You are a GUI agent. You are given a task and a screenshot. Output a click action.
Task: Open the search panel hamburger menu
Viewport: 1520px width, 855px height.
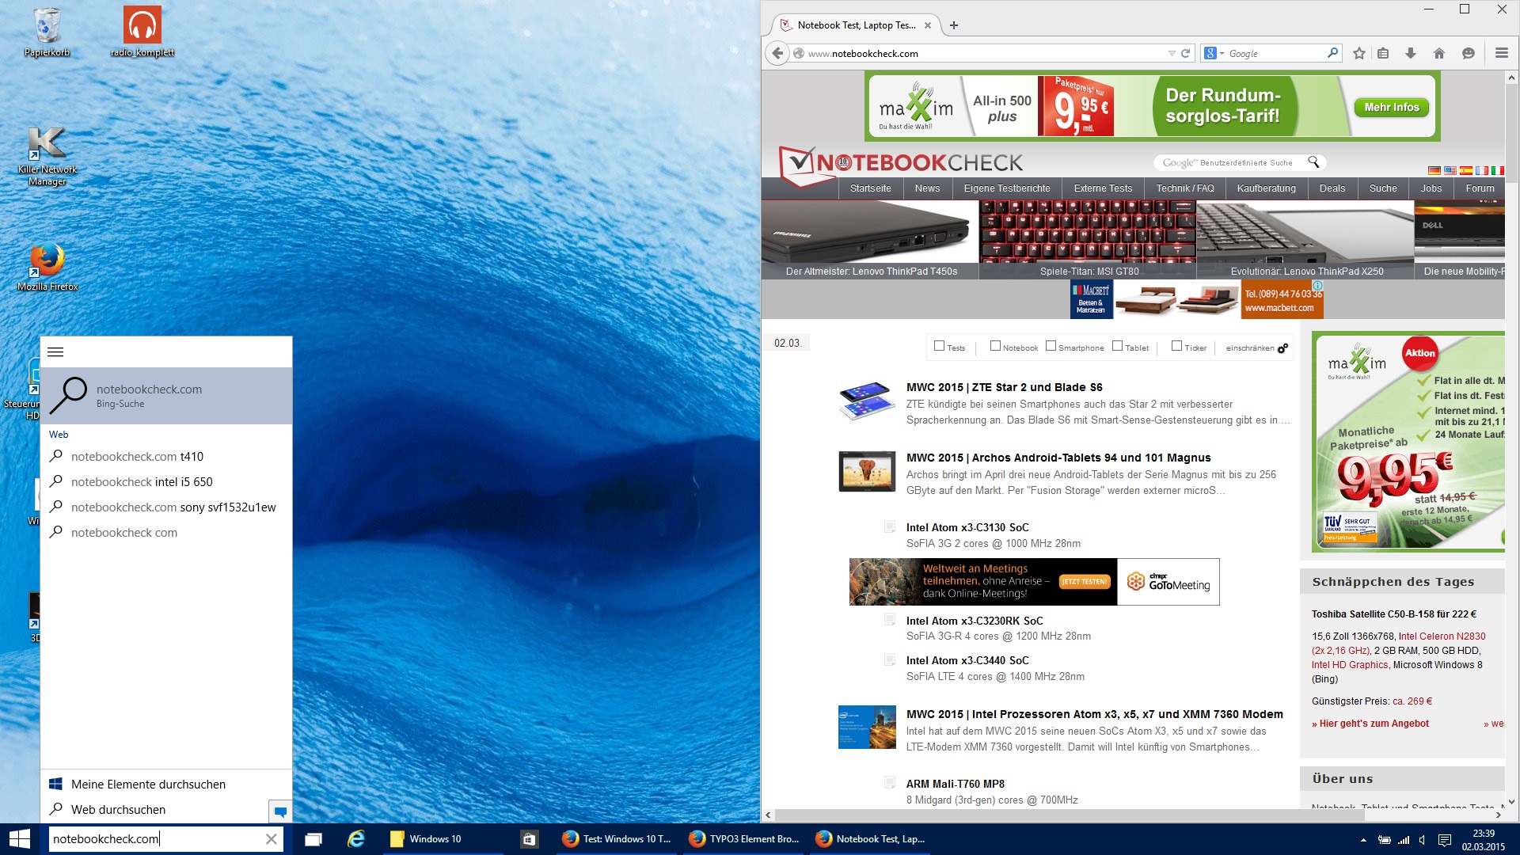point(55,352)
